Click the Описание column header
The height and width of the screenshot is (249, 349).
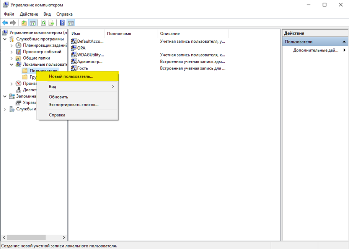coord(170,34)
